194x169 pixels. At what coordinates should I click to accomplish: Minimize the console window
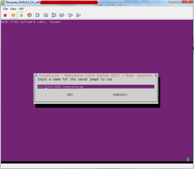(x=172, y=2)
